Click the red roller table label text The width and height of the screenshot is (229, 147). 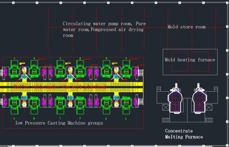(60, 87)
